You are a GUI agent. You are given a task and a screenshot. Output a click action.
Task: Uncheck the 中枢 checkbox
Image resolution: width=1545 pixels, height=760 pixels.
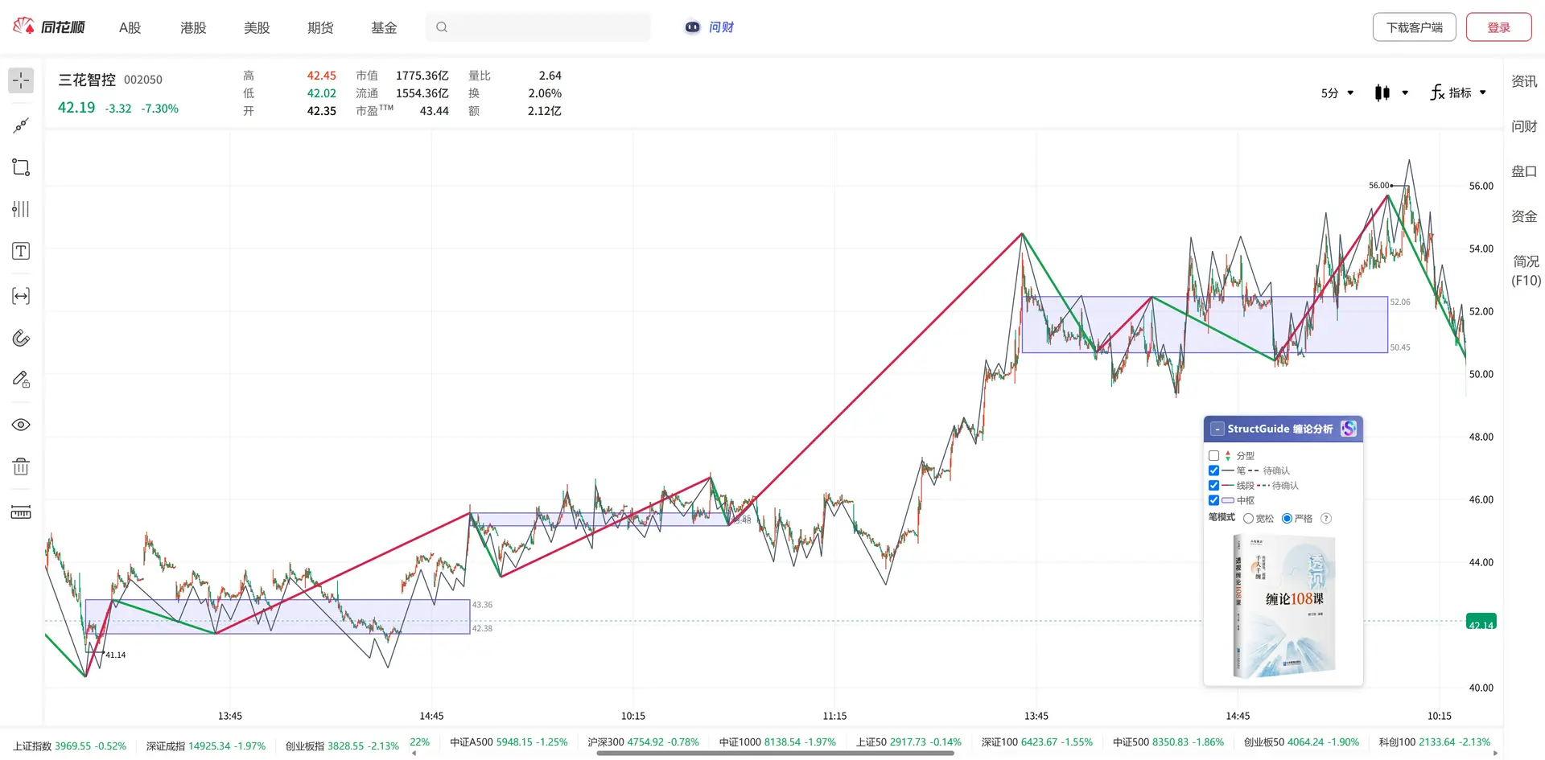click(x=1213, y=500)
